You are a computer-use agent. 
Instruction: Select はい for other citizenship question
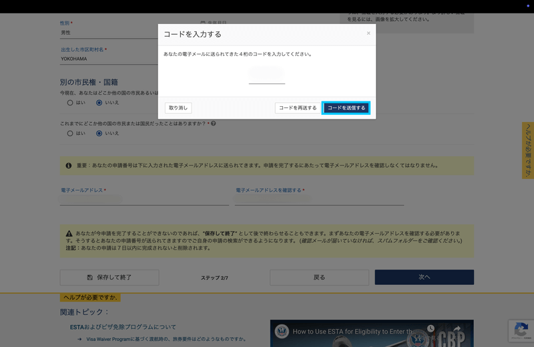[x=70, y=103]
